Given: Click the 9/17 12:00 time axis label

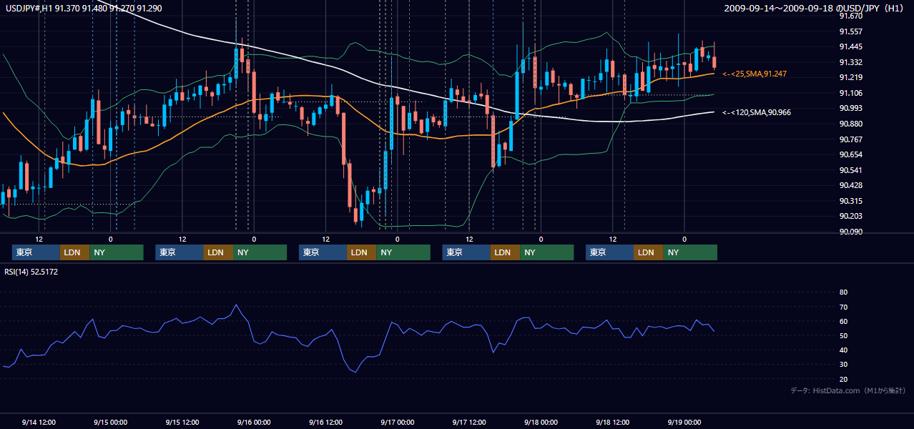Looking at the screenshot, I should coord(469,422).
